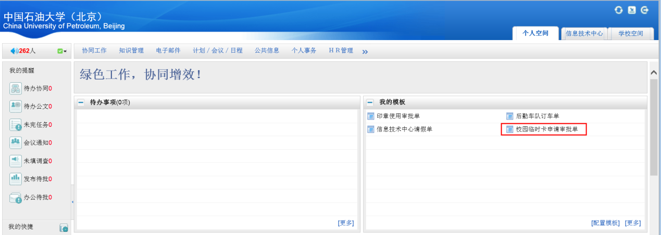Screen dimensions: 661x235
Task: Click the 配置模板 link
Action: click(605, 223)
